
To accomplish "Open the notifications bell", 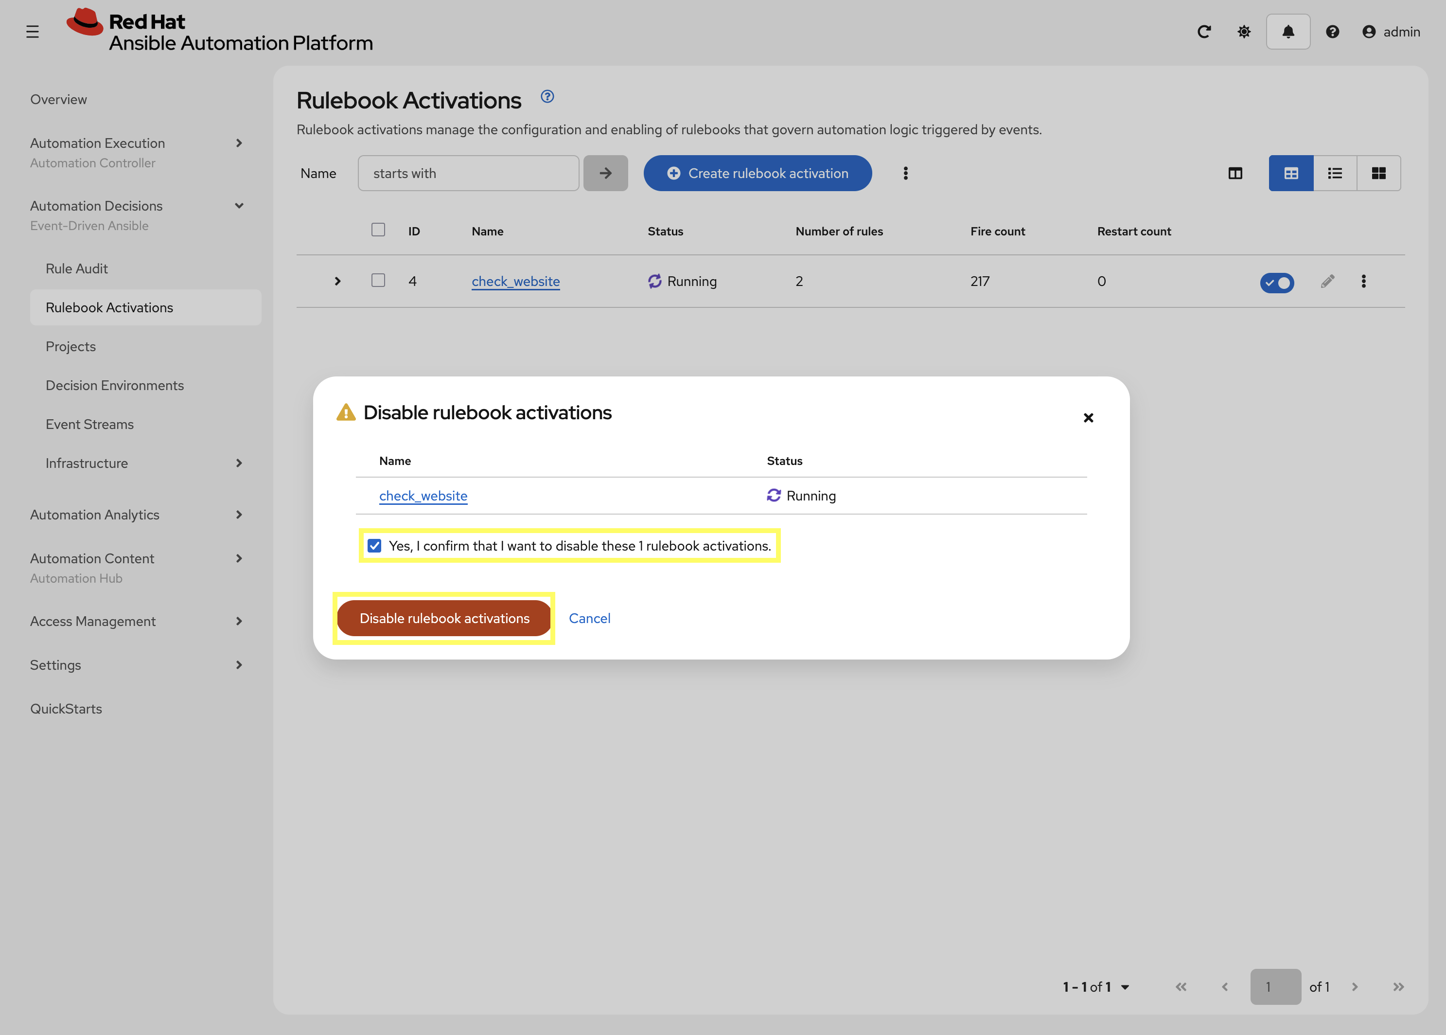I will coord(1287,31).
